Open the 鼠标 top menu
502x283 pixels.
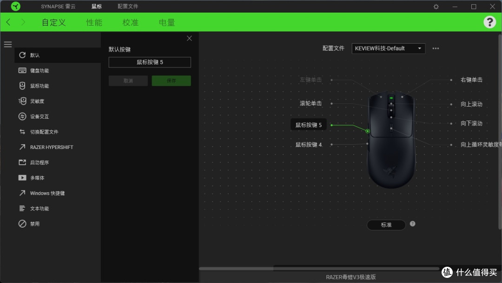(x=96, y=7)
